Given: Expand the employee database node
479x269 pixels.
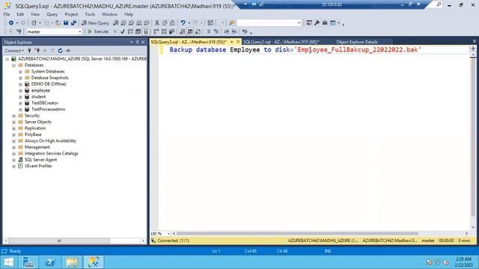Looking at the screenshot, I should (x=20, y=90).
